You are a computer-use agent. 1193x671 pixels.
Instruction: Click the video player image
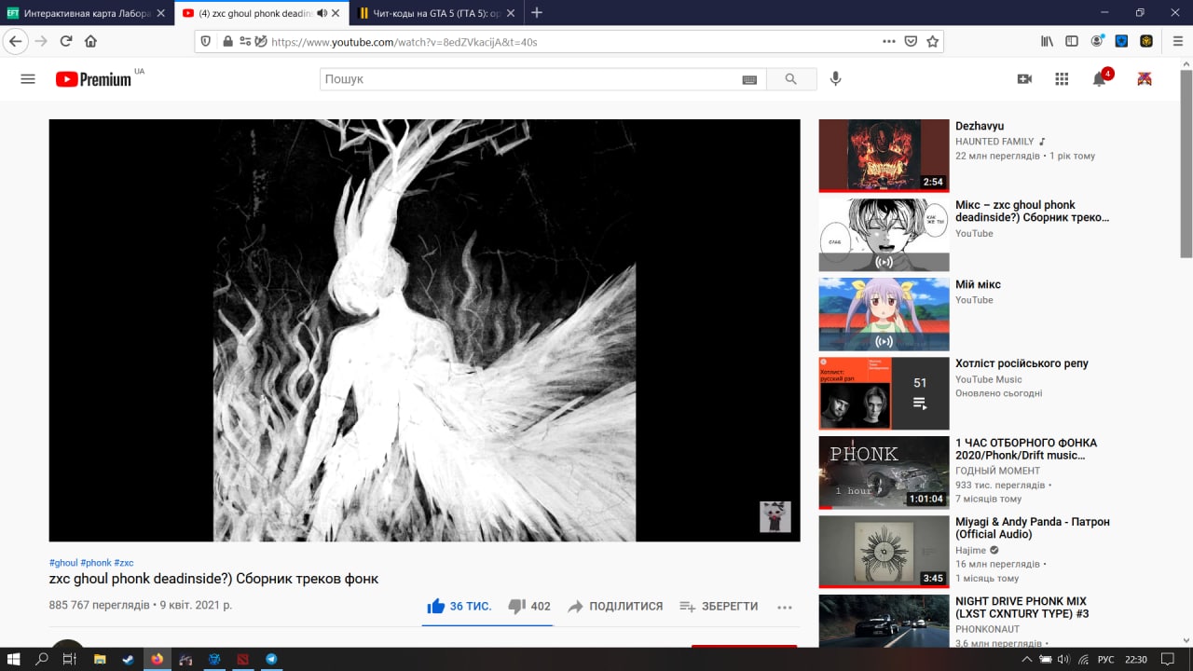pyautogui.click(x=424, y=330)
